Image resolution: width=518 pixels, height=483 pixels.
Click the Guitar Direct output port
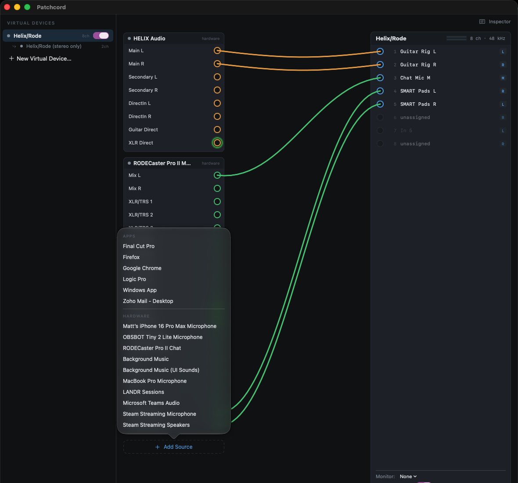217,130
